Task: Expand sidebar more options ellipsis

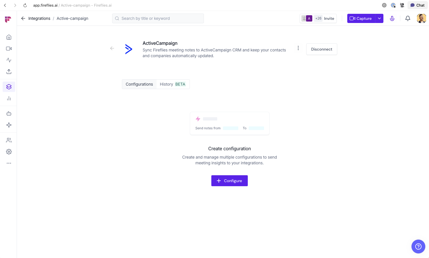Action: point(9,163)
